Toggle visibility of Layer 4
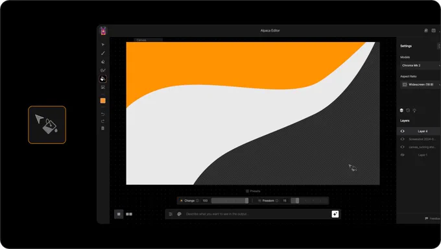Viewport: 441px width, 249px height. point(403,131)
